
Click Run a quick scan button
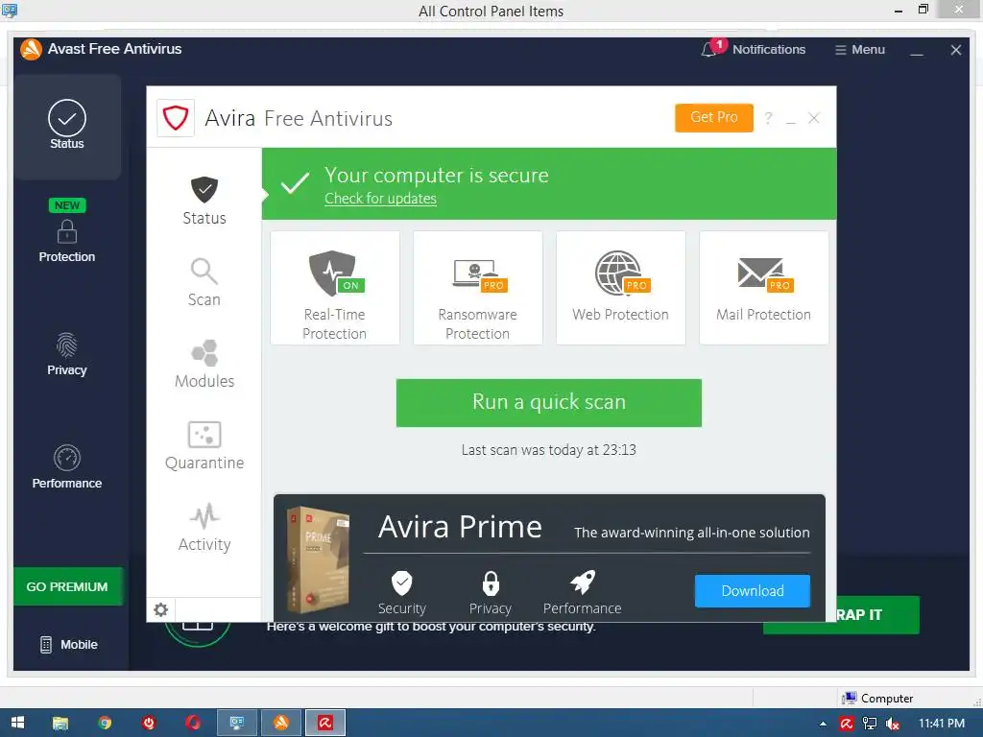point(548,402)
